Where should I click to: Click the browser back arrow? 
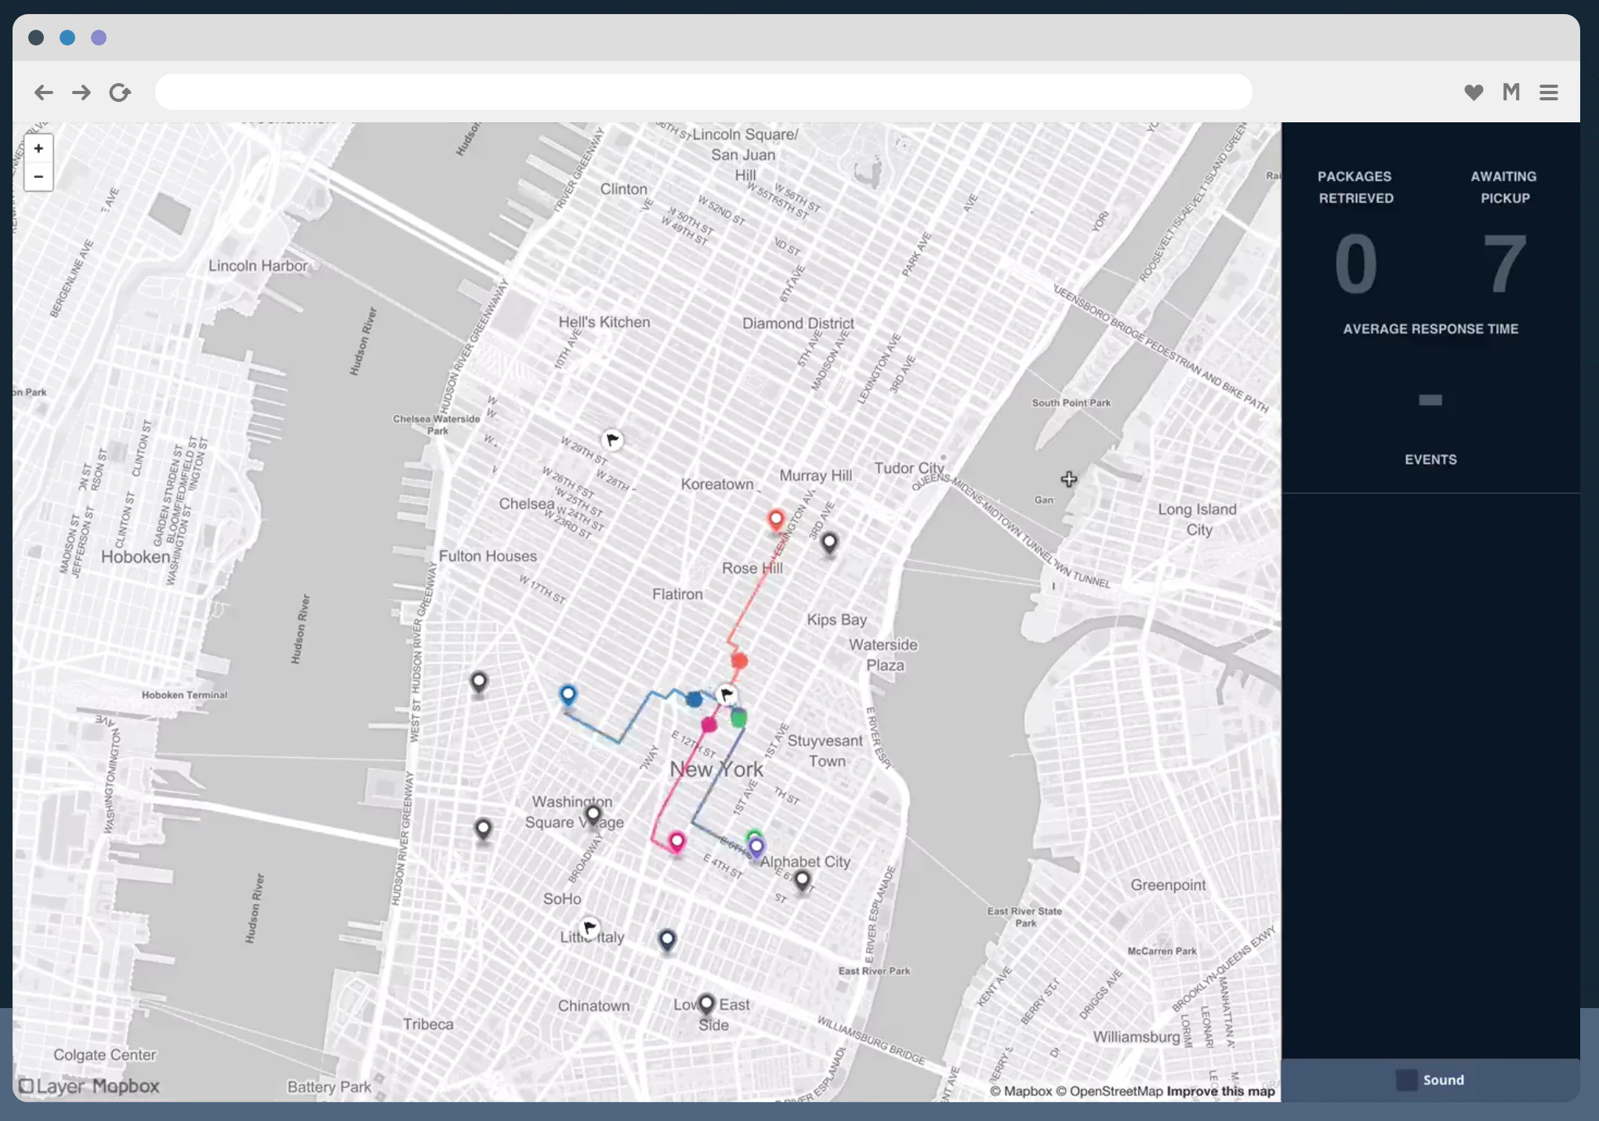click(x=44, y=92)
